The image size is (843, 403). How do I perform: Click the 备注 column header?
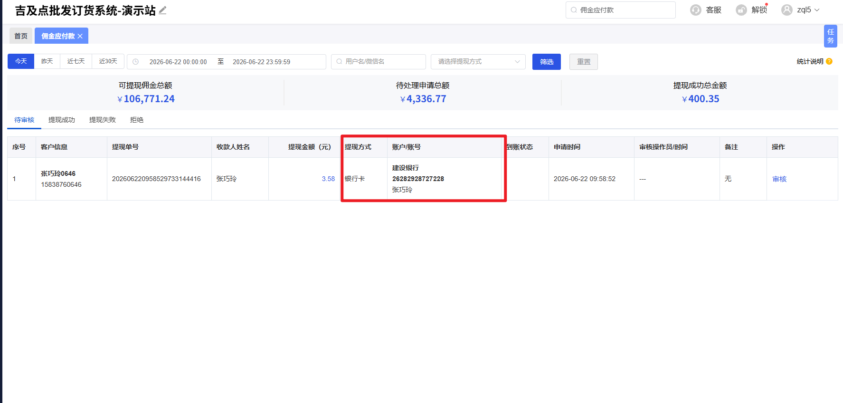pyautogui.click(x=731, y=147)
